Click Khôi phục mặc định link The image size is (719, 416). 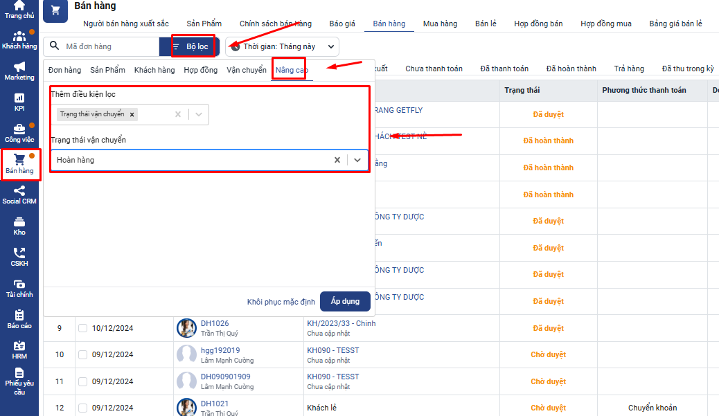[281, 302]
